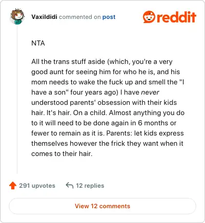Click the final line "comes to their hair."
The width and height of the screenshot is (205, 223).
62,154
